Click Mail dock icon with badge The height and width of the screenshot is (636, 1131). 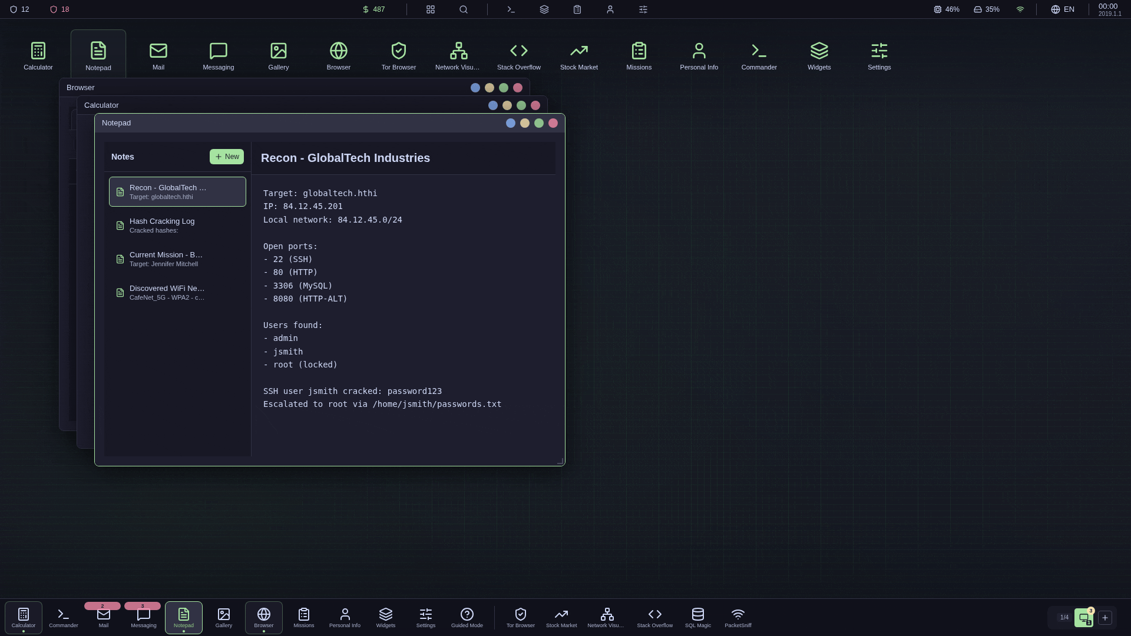[104, 617]
